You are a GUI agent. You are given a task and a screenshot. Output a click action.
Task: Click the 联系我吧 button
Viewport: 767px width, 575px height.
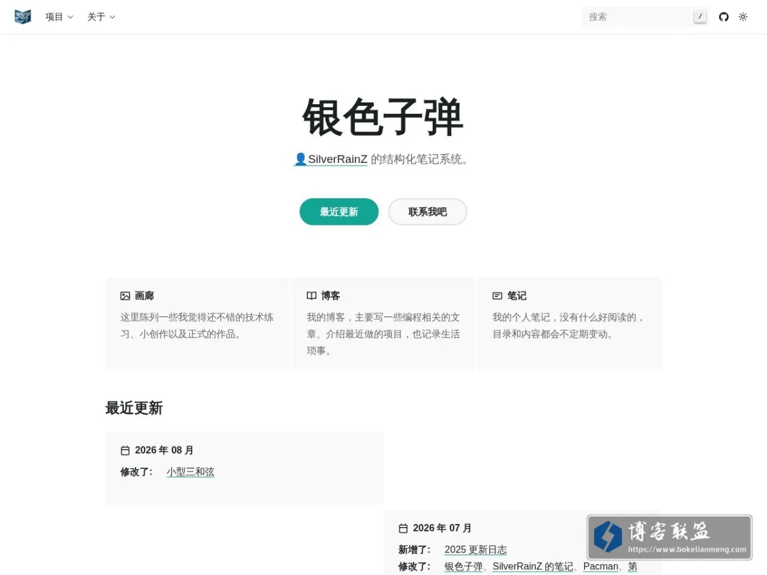[x=428, y=211]
